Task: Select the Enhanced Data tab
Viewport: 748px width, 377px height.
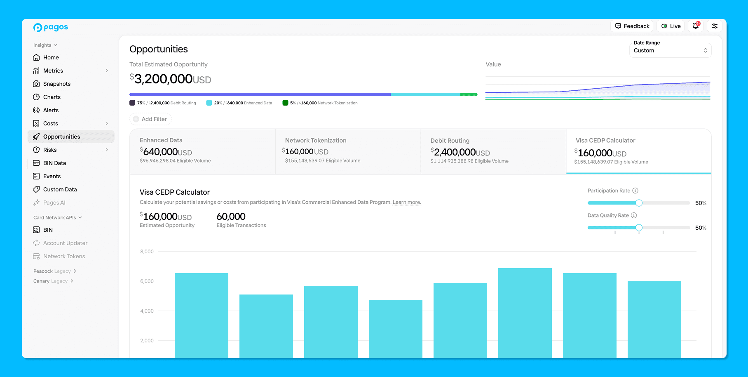Action: point(203,151)
